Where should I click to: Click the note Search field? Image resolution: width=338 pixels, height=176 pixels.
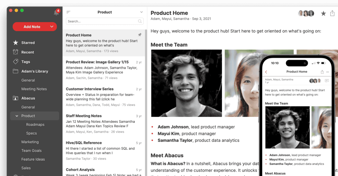(x=105, y=21)
